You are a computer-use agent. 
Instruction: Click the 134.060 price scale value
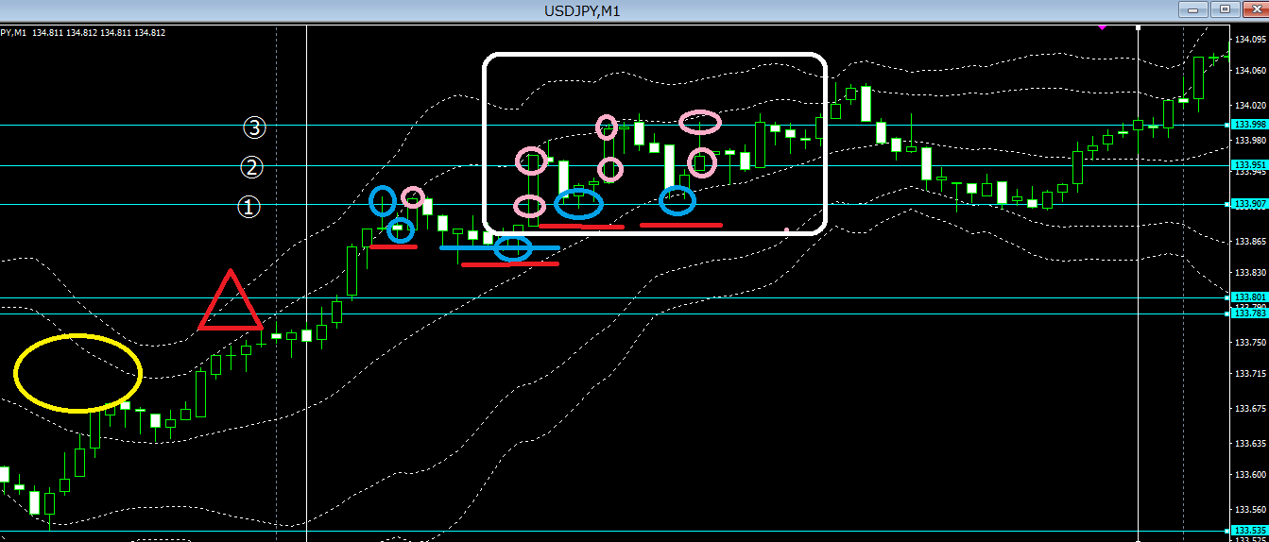(1251, 71)
